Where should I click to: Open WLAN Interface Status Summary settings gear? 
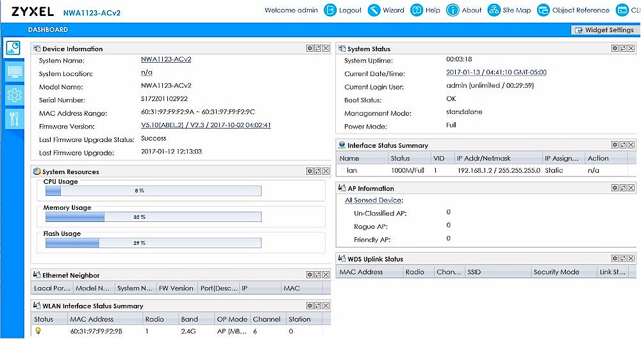coord(310,306)
